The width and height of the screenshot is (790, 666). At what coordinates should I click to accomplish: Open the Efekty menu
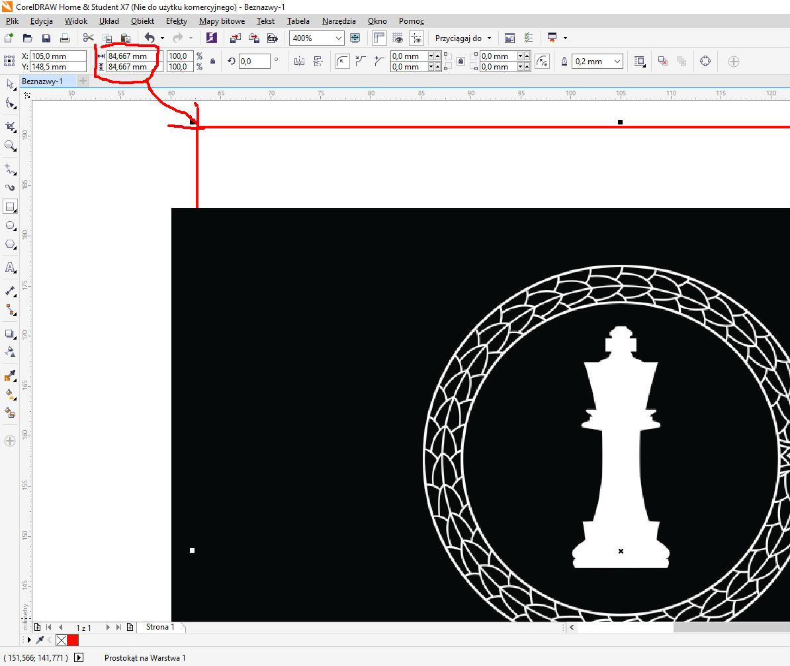click(176, 21)
